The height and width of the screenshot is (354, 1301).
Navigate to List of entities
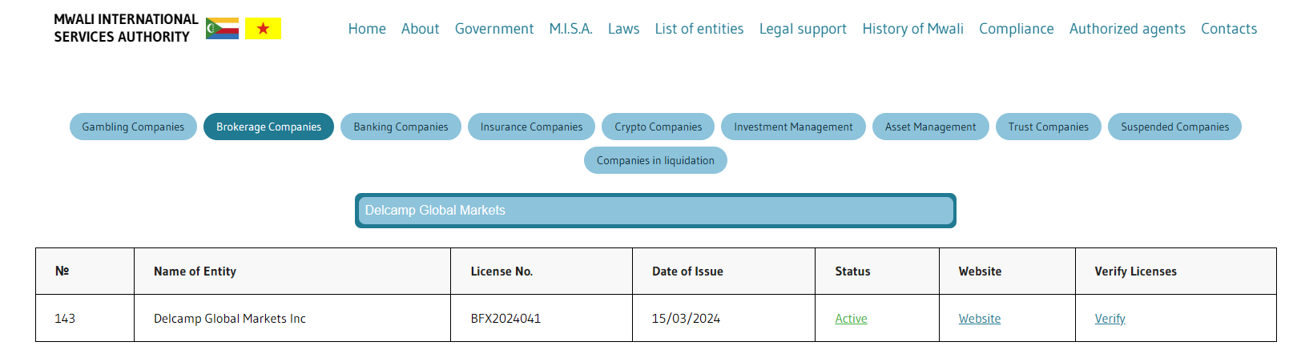(x=699, y=29)
